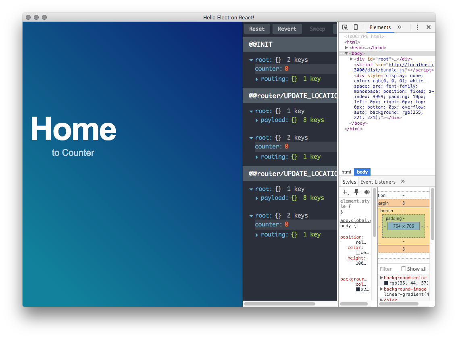The height and width of the screenshot is (339, 458).
Task: Toggle element state pin icon
Action: 356,192
